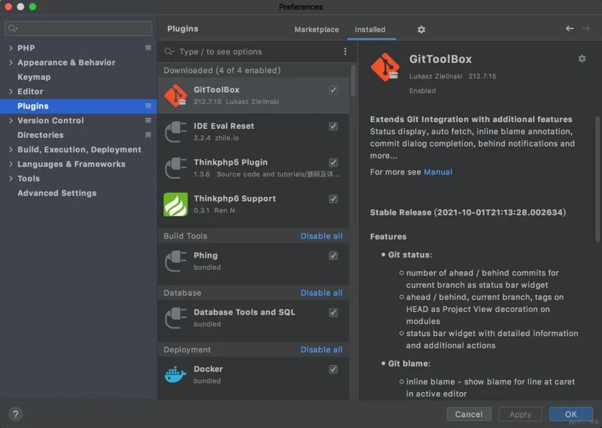Open the plugins gear menu beside Installed tab

coord(421,30)
